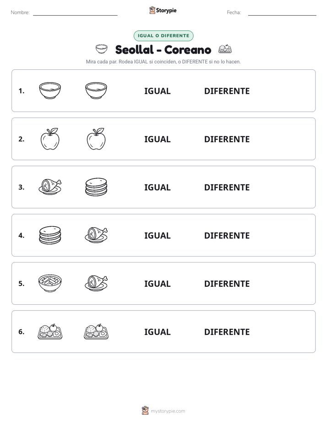Select the ham leg icon in row 3

click(x=50, y=187)
